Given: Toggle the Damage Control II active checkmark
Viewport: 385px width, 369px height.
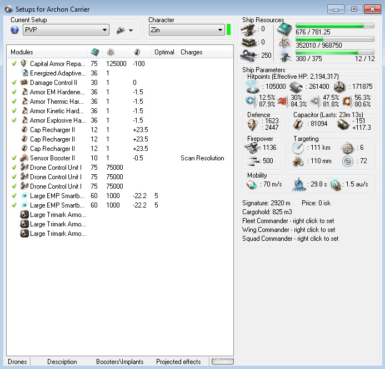Looking at the screenshot, I should coord(14,82).
